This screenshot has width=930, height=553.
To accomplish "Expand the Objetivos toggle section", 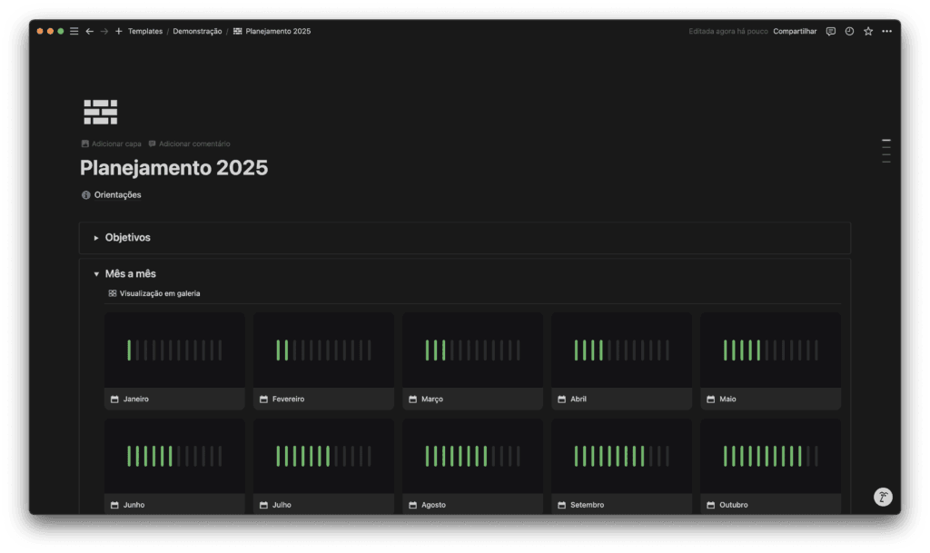I will (96, 238).
